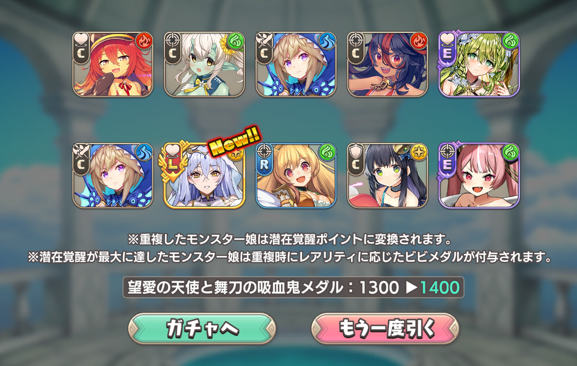Select the blonde R-rank girl card
The image size is (577, 366).
point(296,175)
